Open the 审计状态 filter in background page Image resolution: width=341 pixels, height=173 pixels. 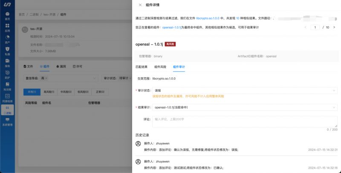click(x=117, y=78)
